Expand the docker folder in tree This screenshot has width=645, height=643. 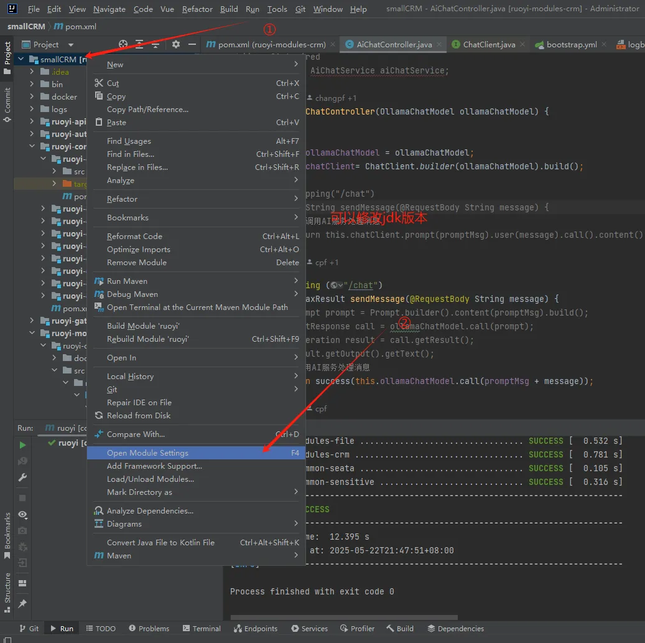click(x=32, y=96)
